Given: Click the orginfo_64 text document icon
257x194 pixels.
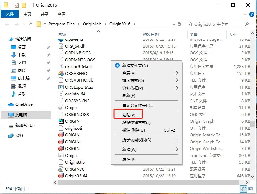Looking at the screenshot, I should click(61, 94).
